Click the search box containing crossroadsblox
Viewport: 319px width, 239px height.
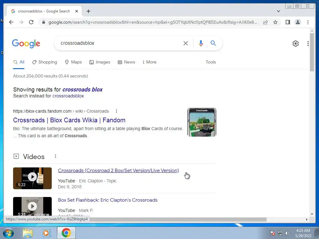point(120,43)
